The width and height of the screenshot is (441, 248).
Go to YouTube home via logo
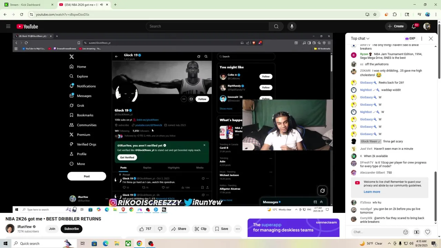27,27
